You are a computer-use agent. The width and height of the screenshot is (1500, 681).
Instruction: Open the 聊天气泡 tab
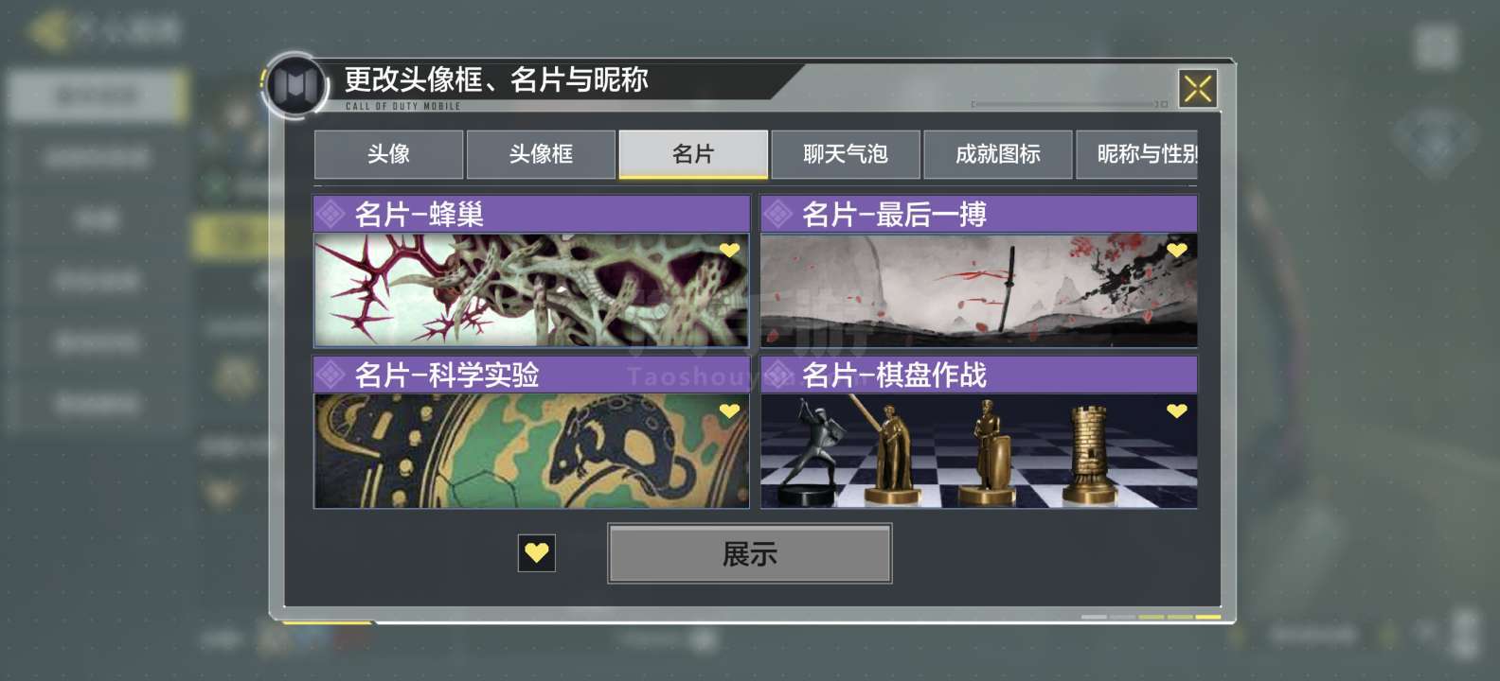tap(846, 154)
